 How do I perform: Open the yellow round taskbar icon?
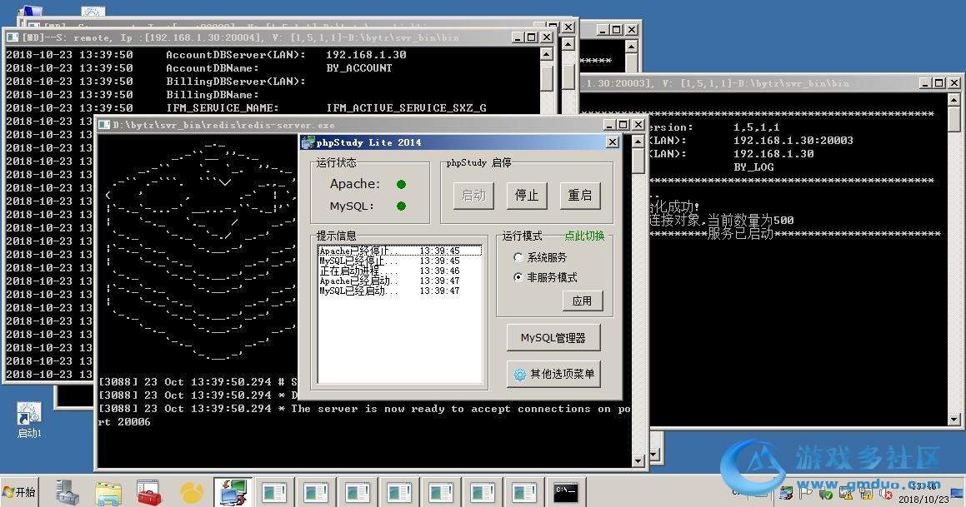pos(192,493)
